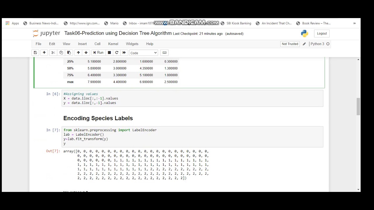The width and height of the screenshot is (374, 210).
Task: Open the File menu
Action: (38, 44)
